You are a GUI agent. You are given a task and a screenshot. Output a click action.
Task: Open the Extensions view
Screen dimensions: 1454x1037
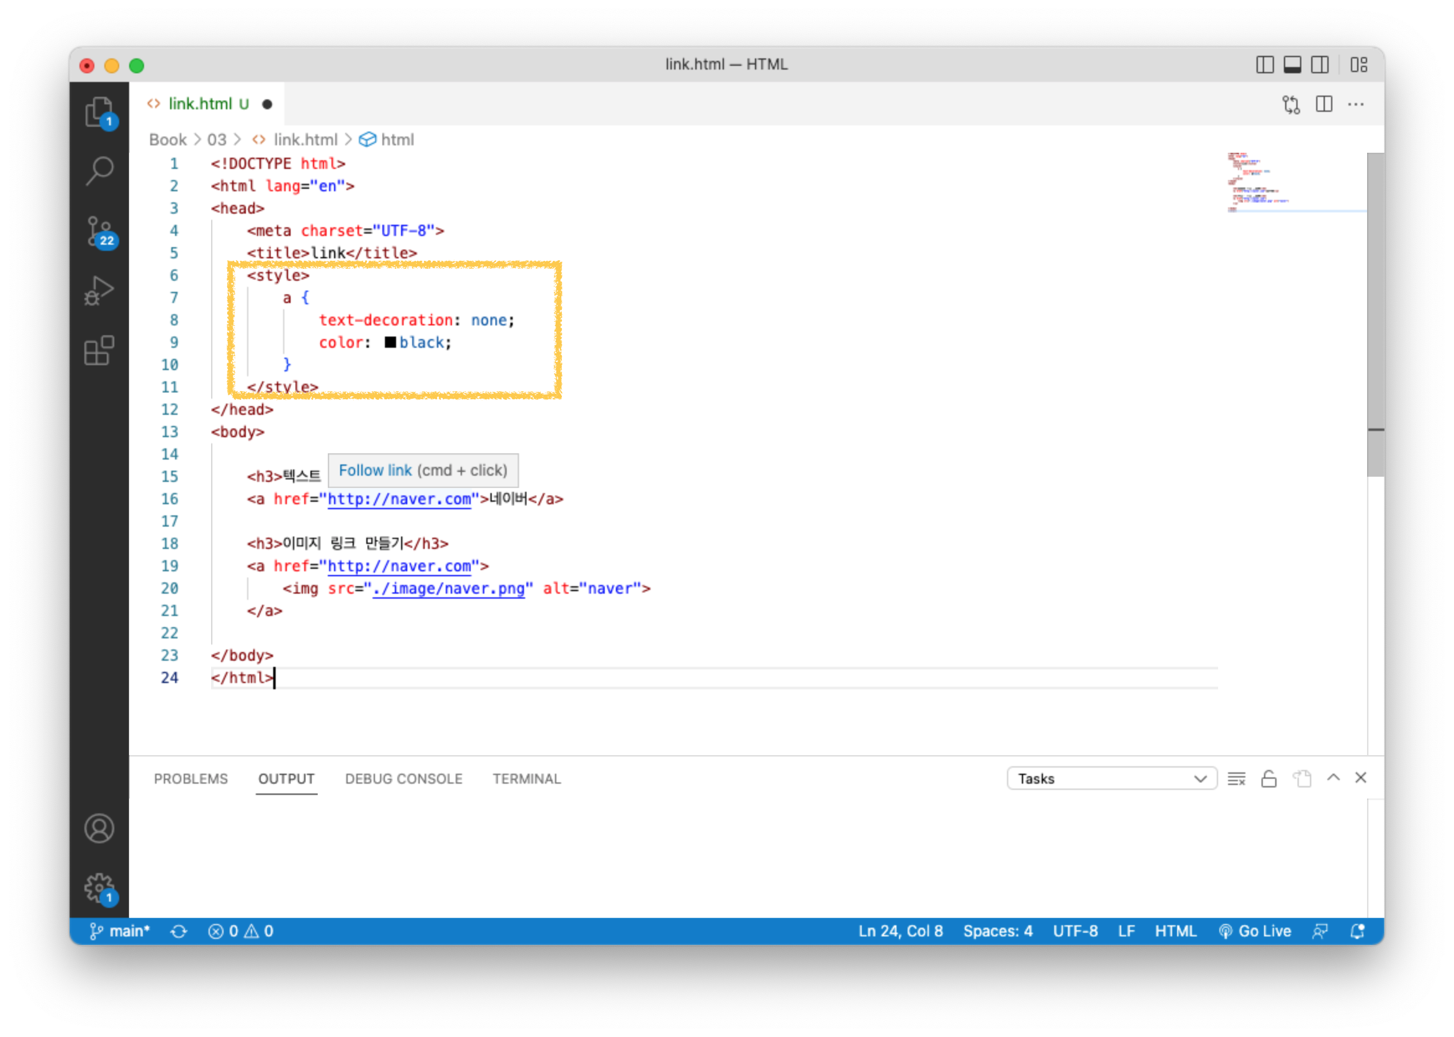point(99,350)
